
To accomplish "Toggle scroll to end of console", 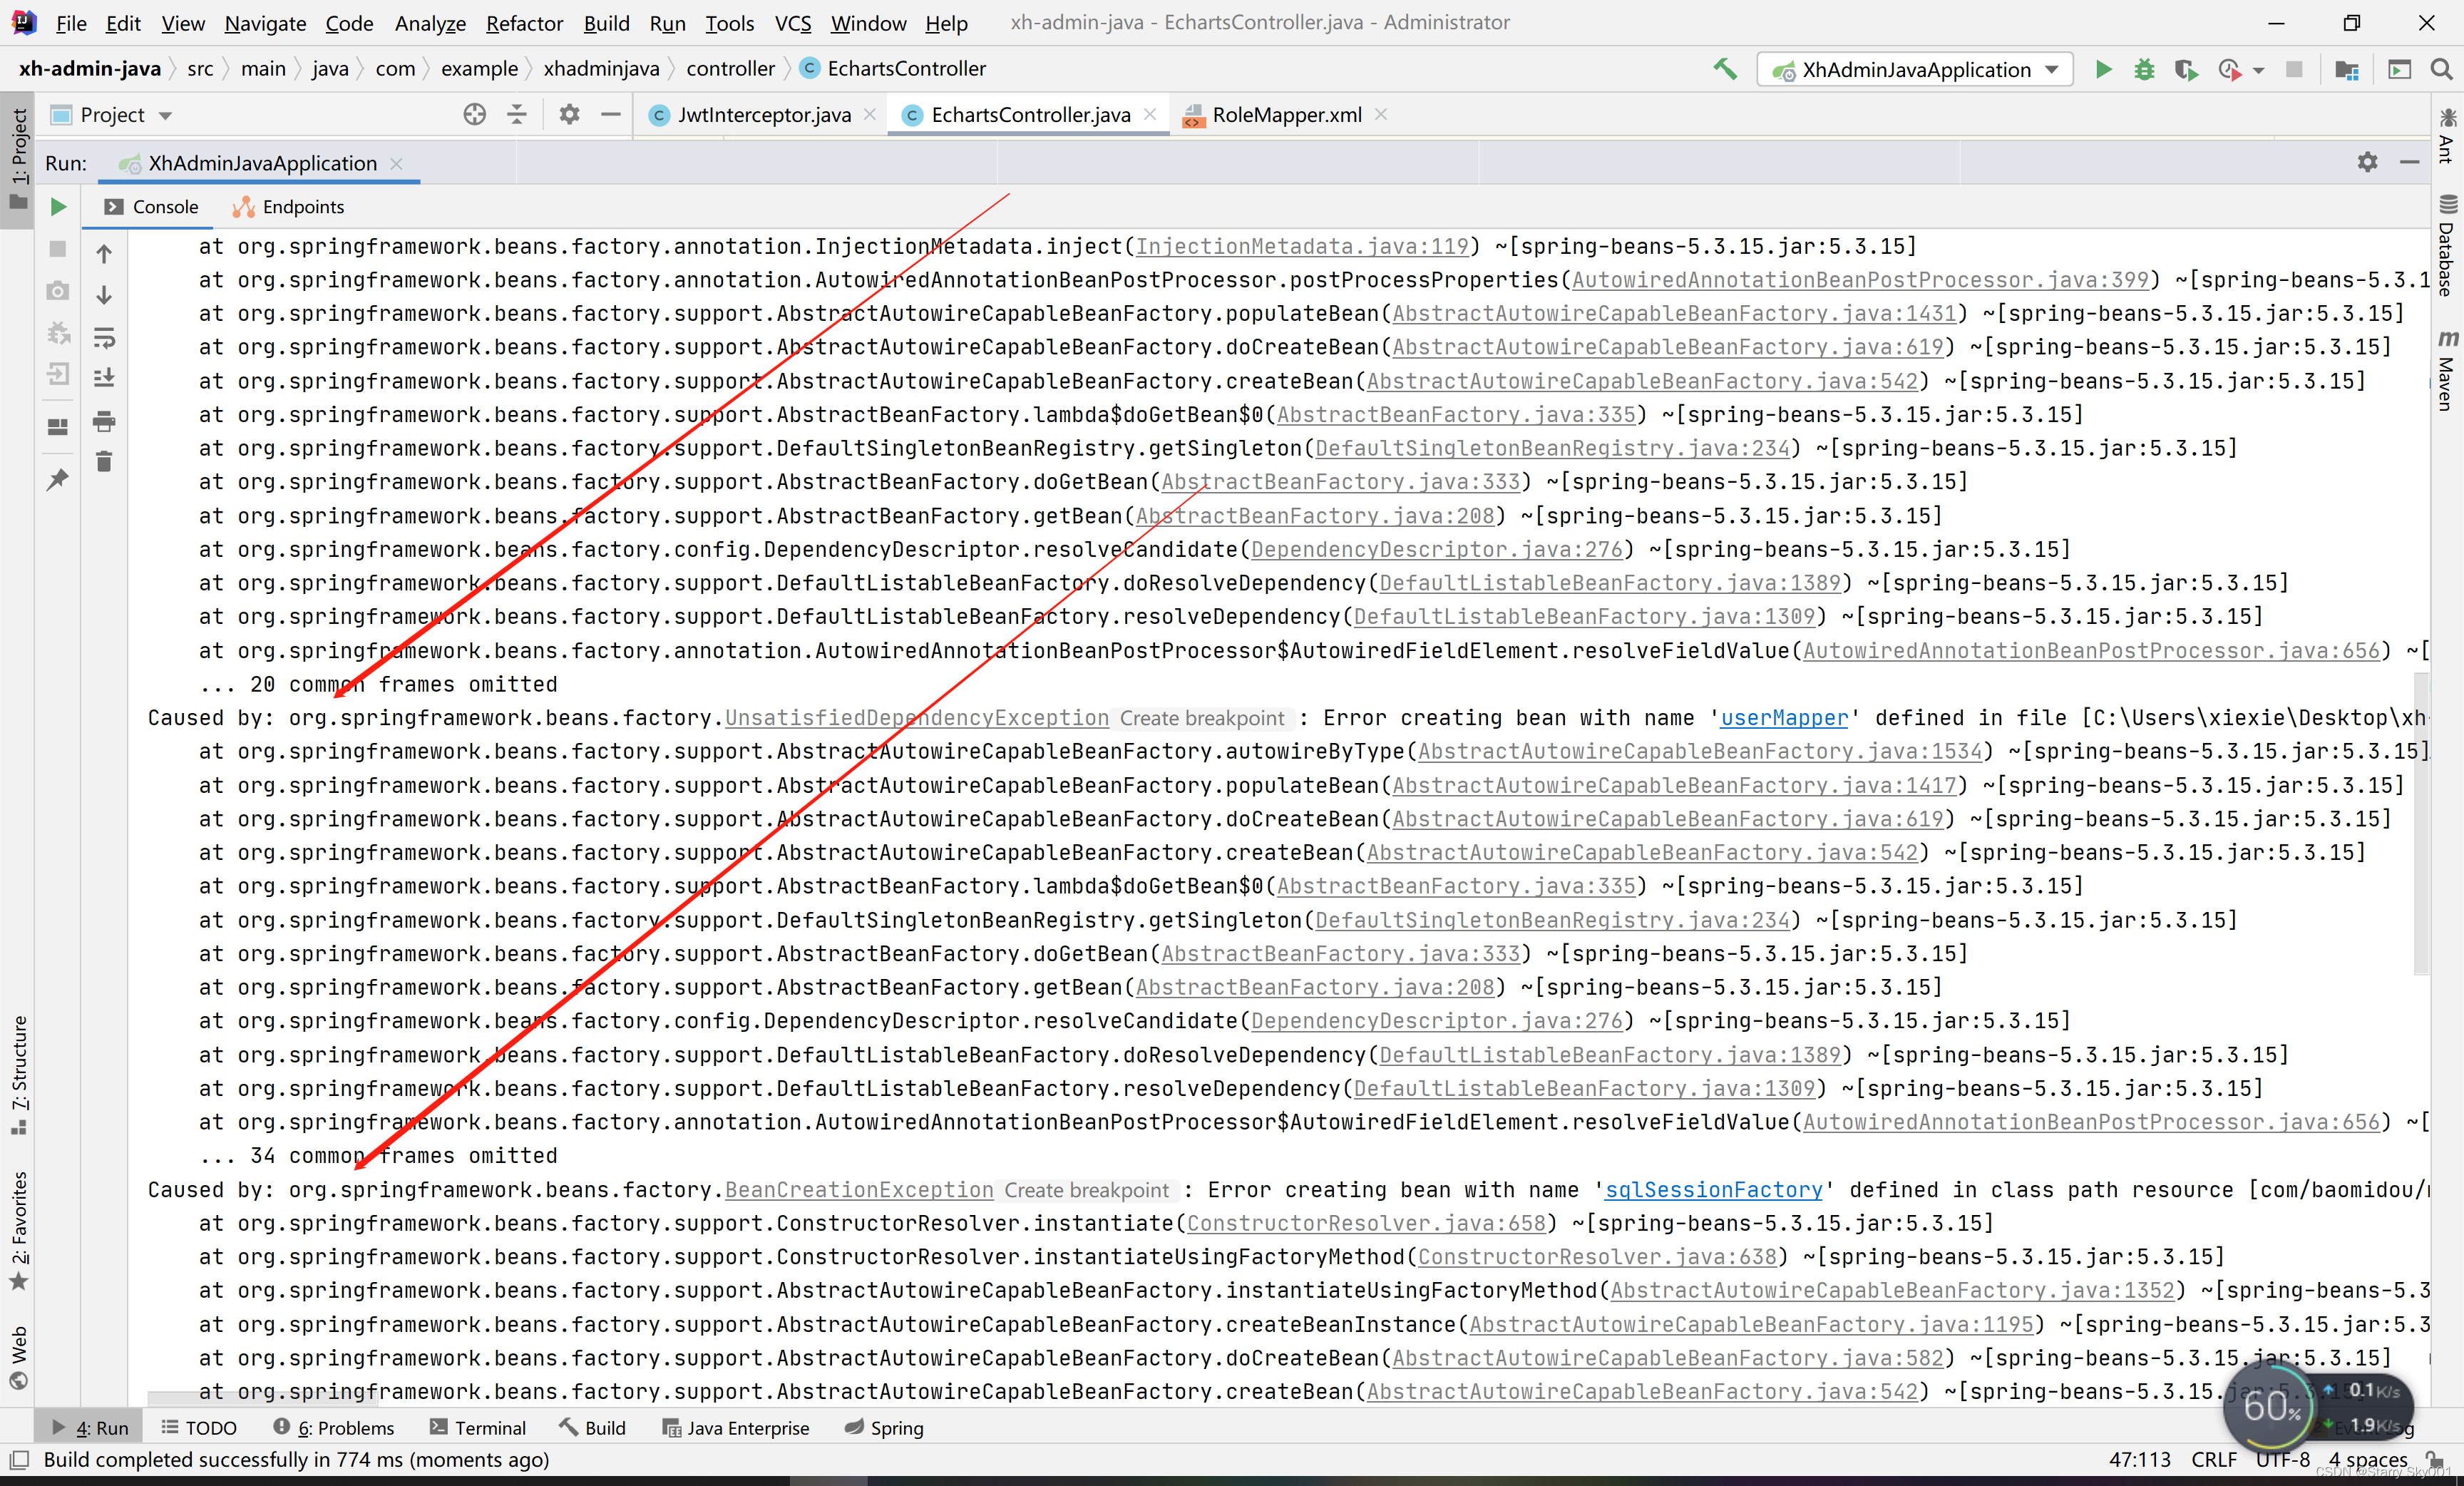I will tap(104, 377).
